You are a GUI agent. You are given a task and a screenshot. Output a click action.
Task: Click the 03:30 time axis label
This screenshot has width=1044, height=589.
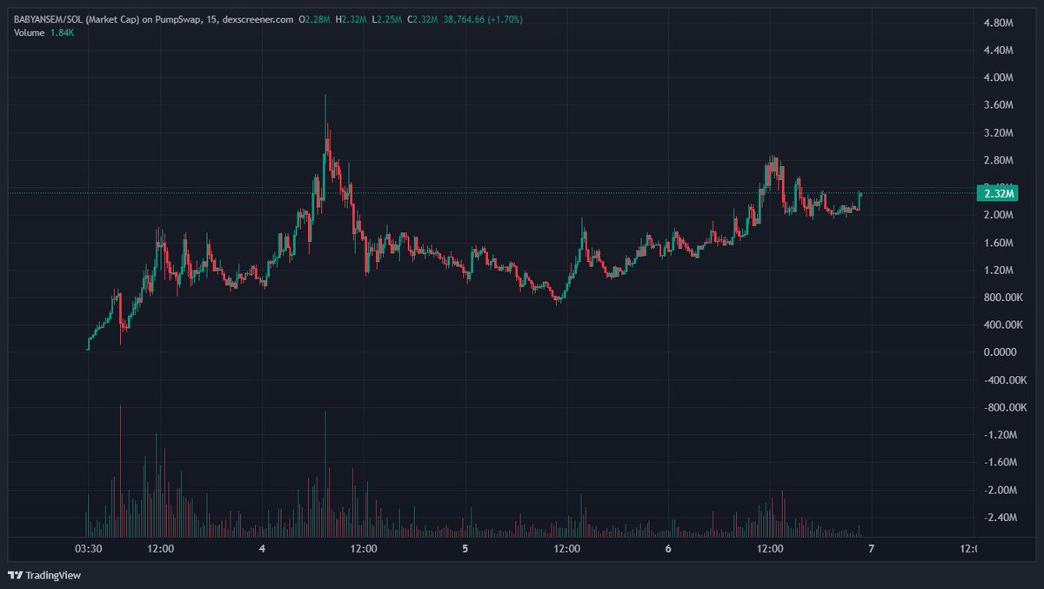[x=89, y=549]
